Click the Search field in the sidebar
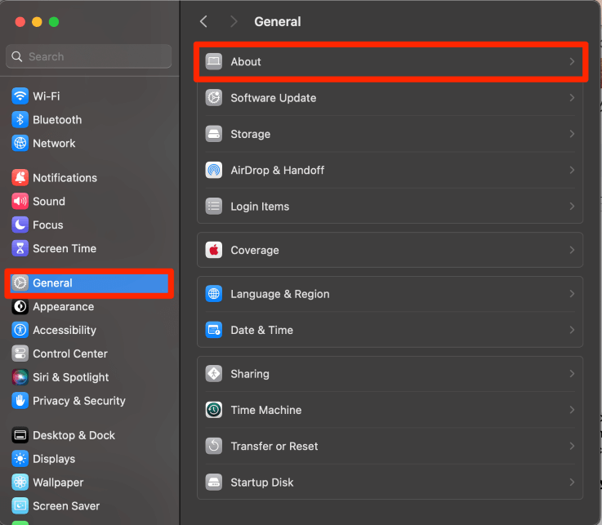 (x=88, y=56)
